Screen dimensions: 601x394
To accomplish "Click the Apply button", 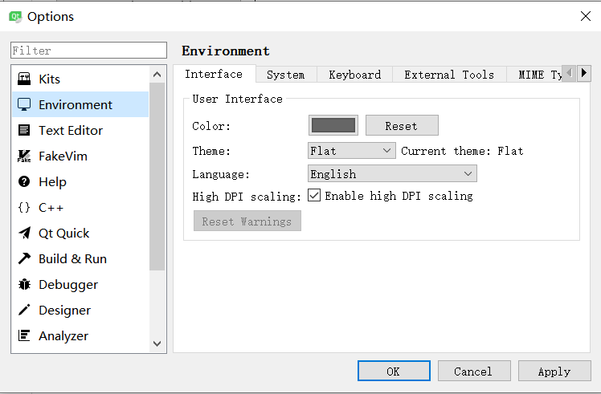I will click(x=554, y=371).
